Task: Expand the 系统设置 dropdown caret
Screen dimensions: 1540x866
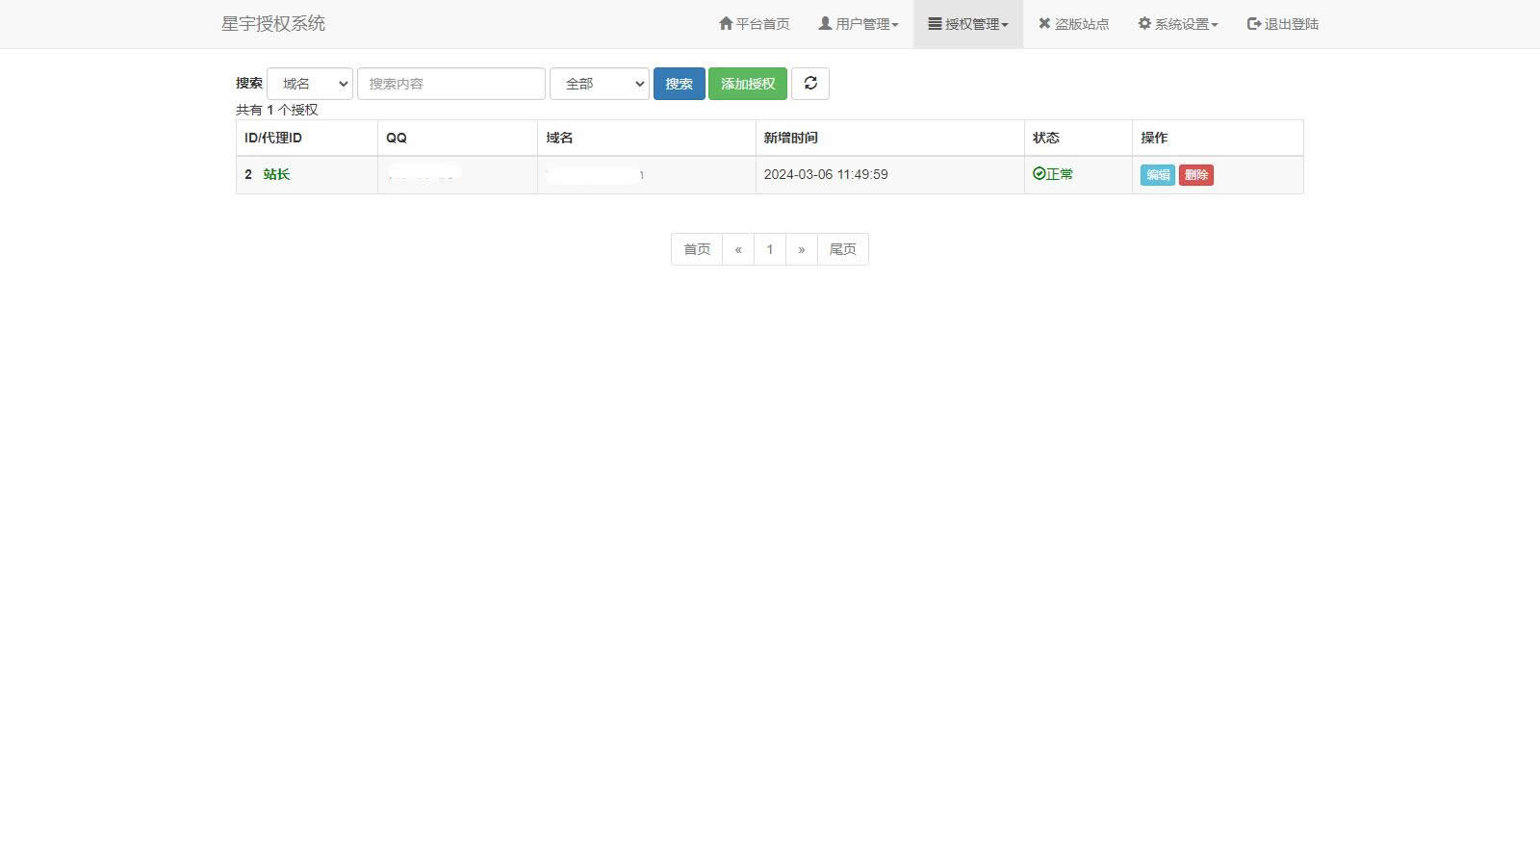Action: coord(1215,26)
